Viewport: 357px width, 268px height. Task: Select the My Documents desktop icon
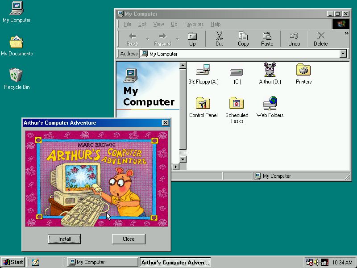tap(17, 46)
